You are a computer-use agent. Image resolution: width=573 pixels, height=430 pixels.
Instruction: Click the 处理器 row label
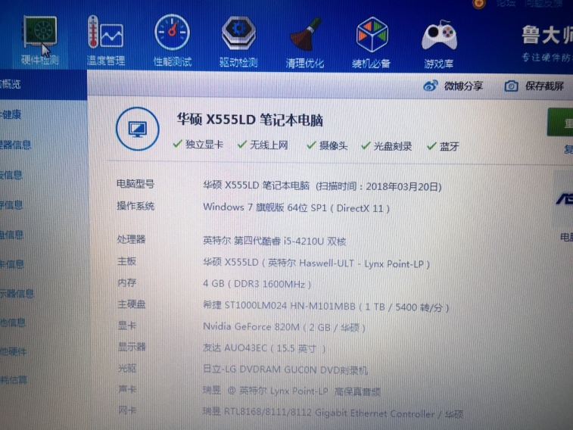pyautogui.click(x=131, y=239)
